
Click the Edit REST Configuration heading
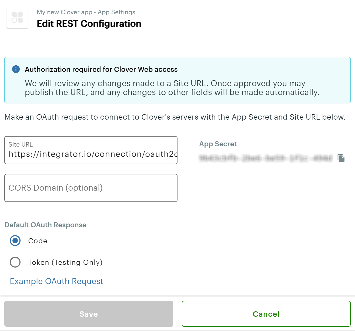[x=89, y=24]
